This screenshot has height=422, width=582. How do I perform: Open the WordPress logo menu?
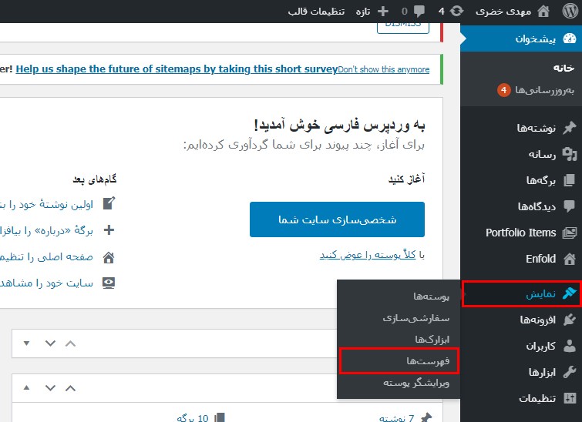(570, 12)
